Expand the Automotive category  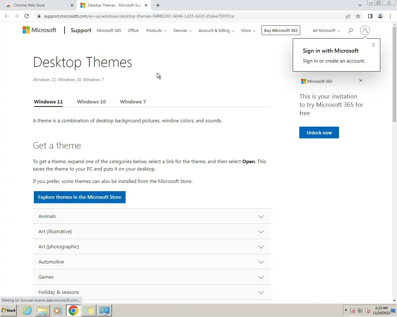pos(152,262)
